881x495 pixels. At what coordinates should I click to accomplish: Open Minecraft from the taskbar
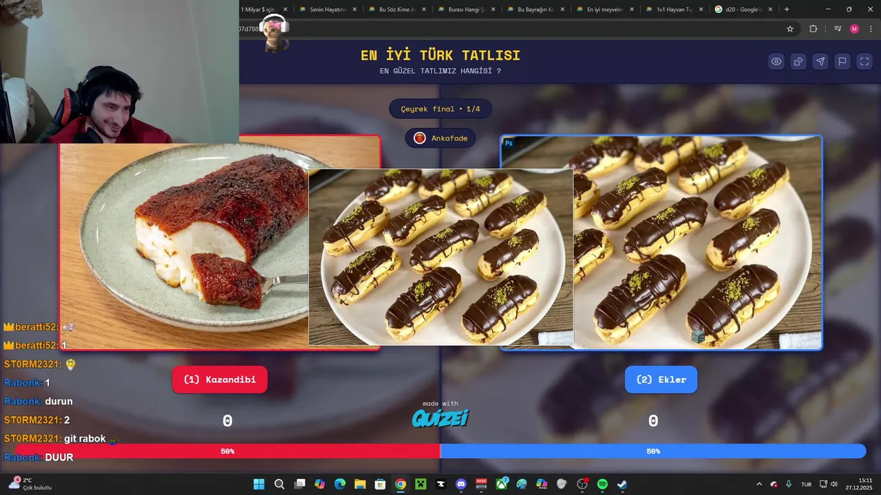tap(421, 484)
